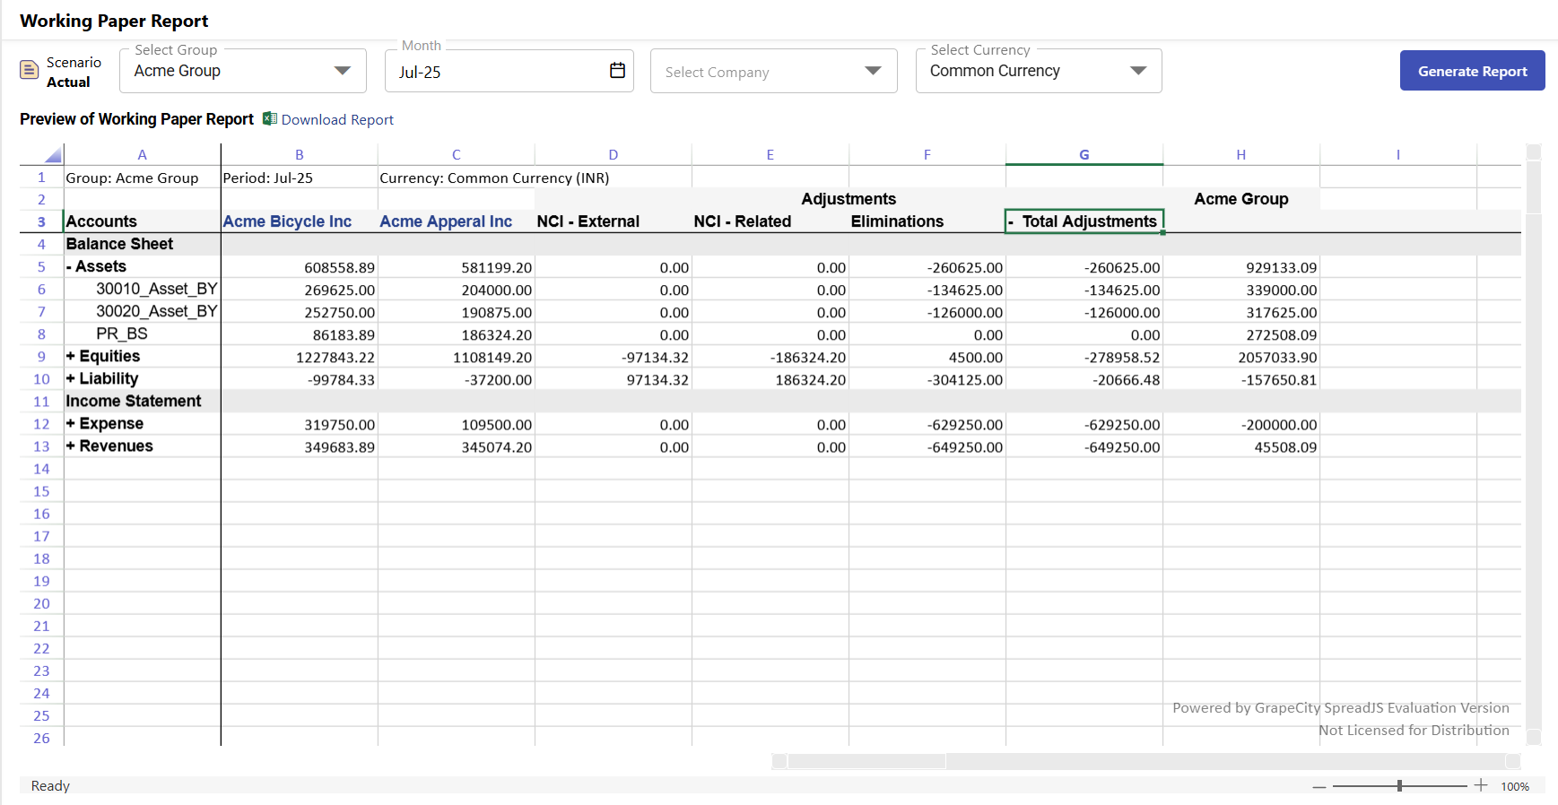Open the Acme Bicycle Inc link
The image size is (1558, 805).
coord(287,221)
